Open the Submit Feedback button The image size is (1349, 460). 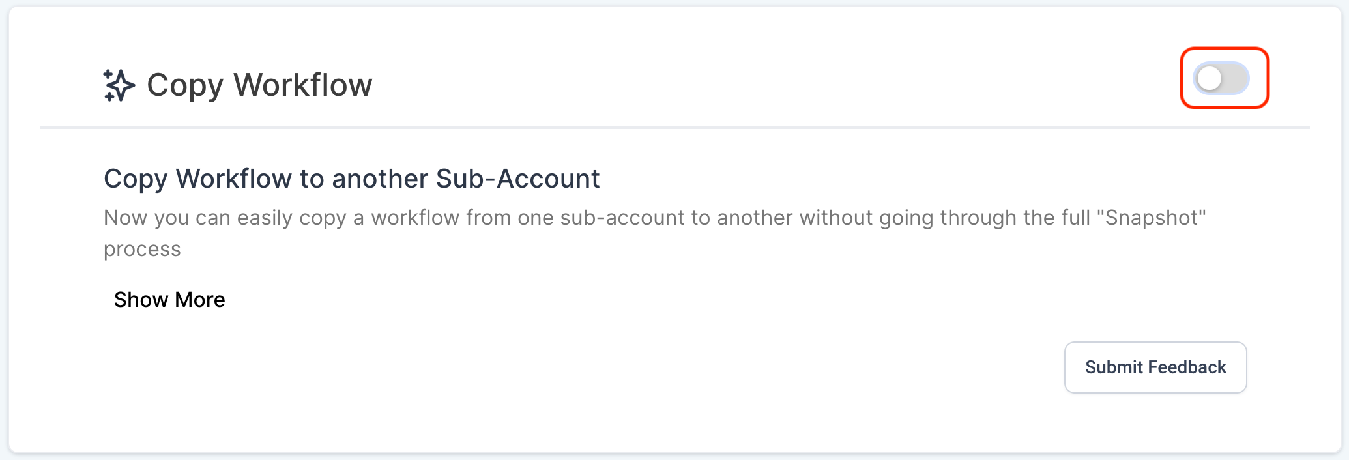tap(1155, 367)
